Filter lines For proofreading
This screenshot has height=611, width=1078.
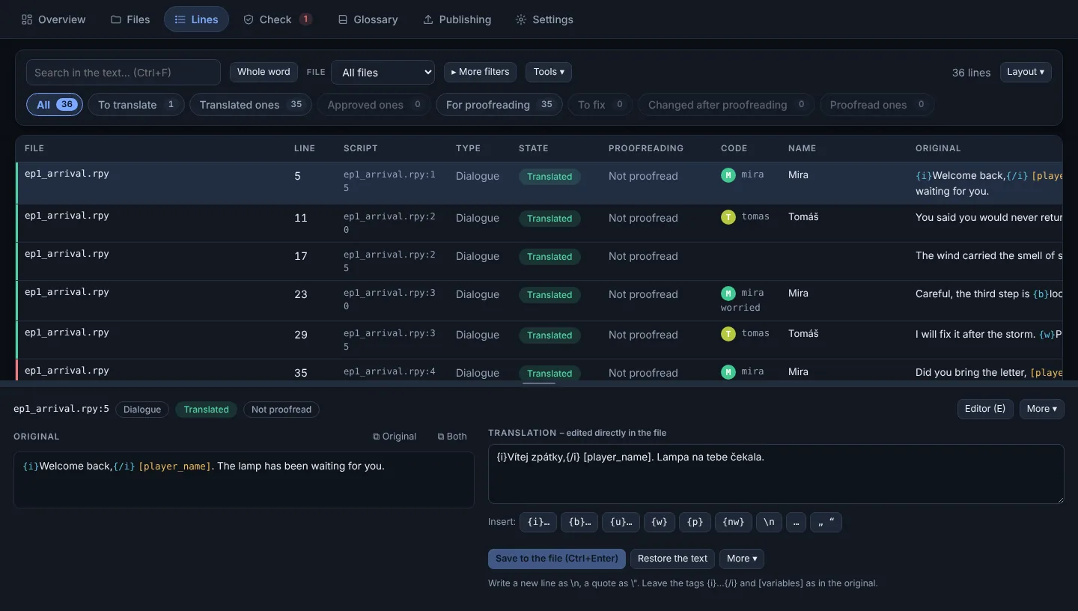(x=499, y=105)
